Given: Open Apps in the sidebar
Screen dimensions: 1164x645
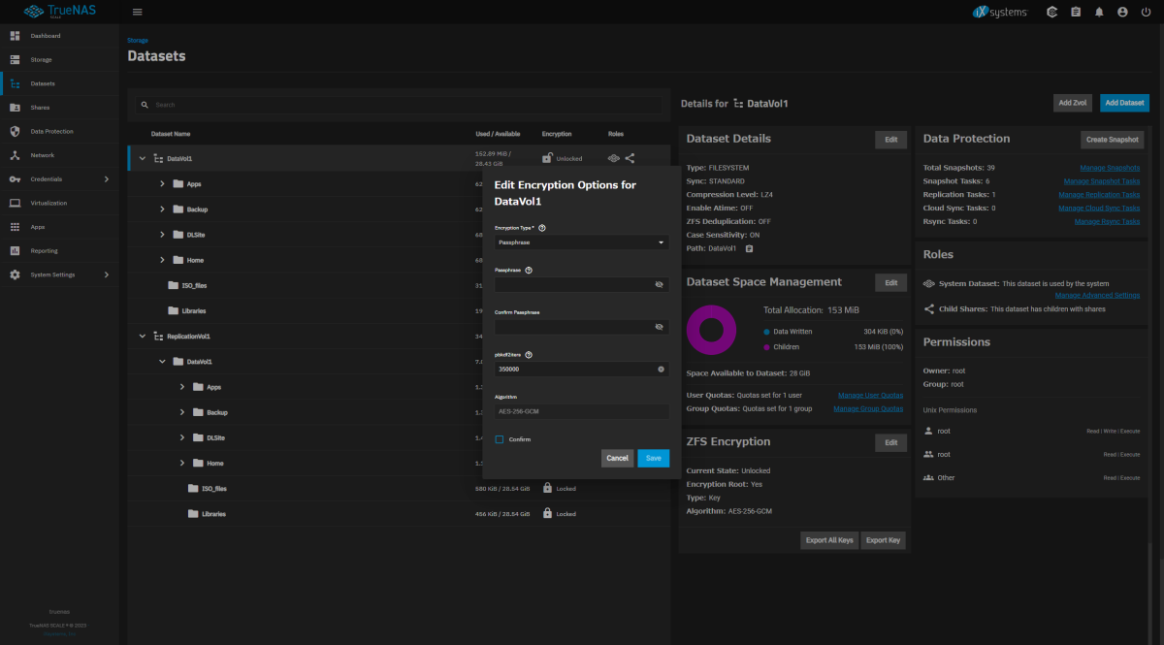Looking at the screenshot, I should click(59, 227).
